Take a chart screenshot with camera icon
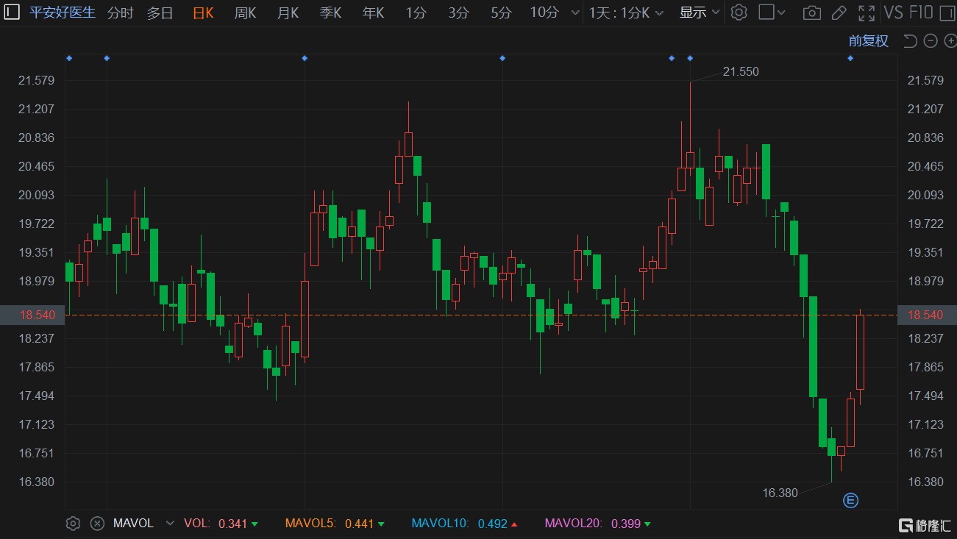This screenshot has width=957, height=539. [x=811, y=13]
